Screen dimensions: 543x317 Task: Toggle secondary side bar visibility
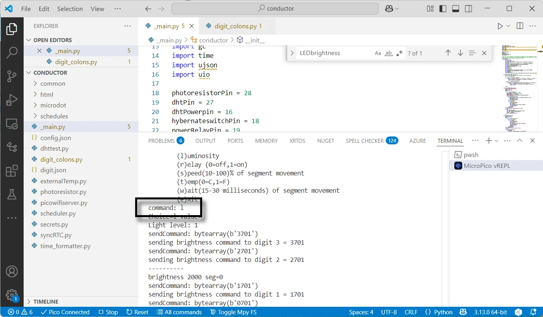tap(468, 9)
